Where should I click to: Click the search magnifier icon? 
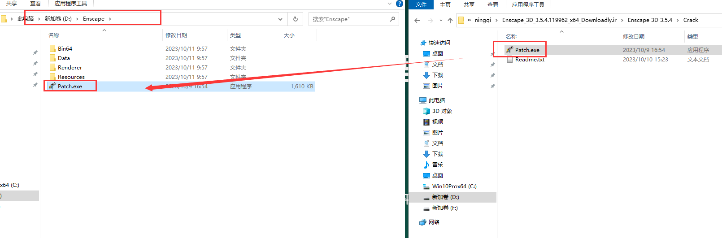pos(392,19)
